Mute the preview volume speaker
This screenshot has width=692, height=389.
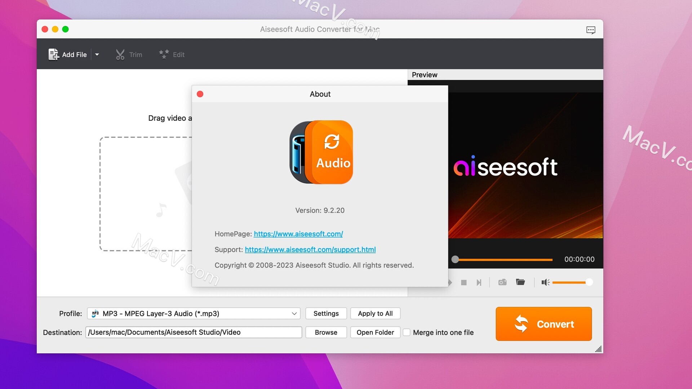click(545, 282)
